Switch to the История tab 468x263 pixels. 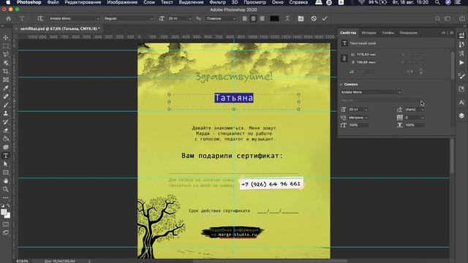click(x=369, y=33)
